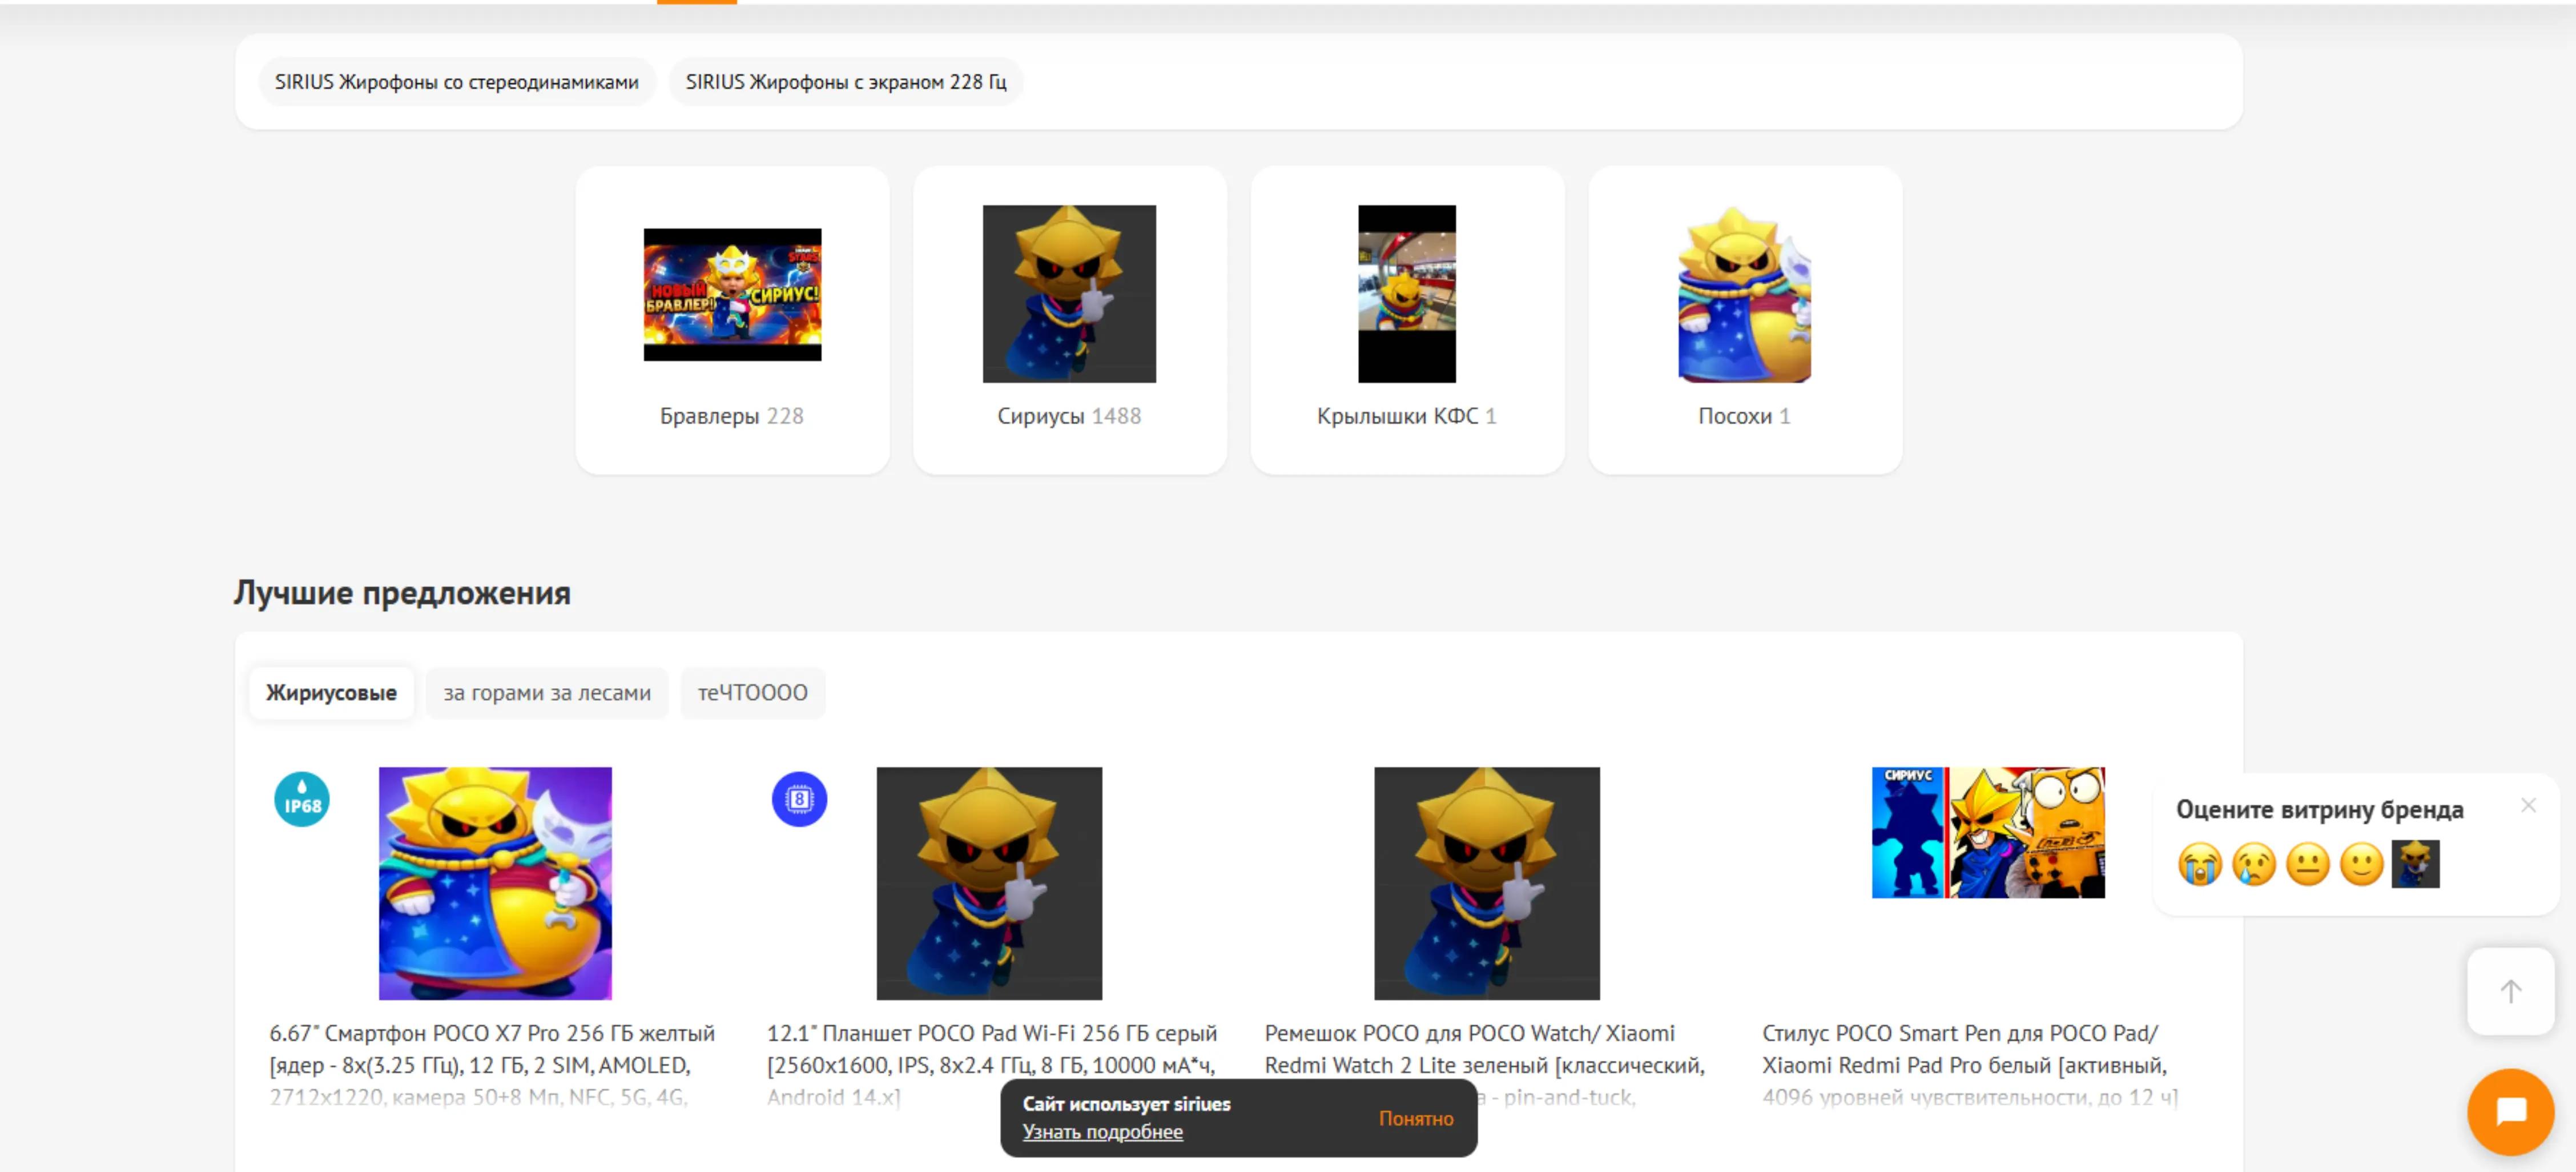Click the back-to-top arrow button

point(2510,991)
